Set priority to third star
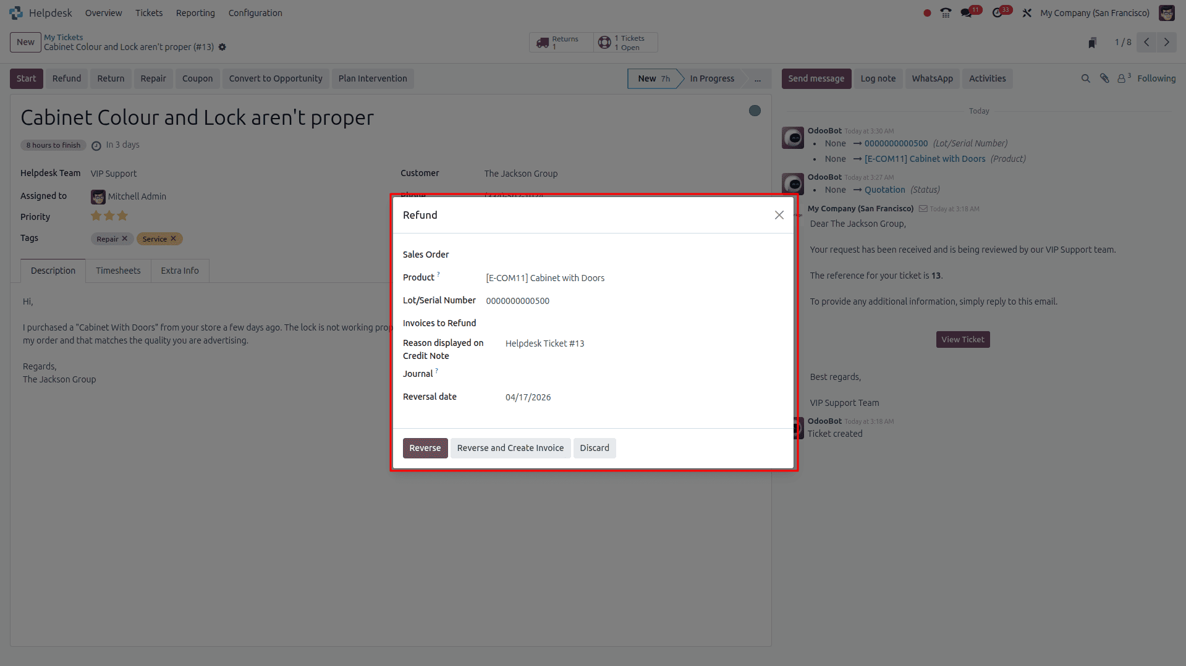Image resolution: width=1186 pixels, height=666 pixels. coord(122,216)
